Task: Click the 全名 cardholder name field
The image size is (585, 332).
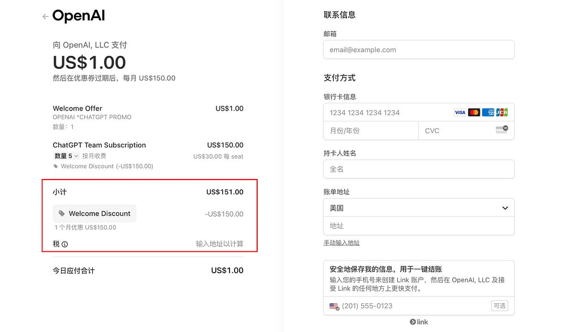Action: [x=418, y=169]
